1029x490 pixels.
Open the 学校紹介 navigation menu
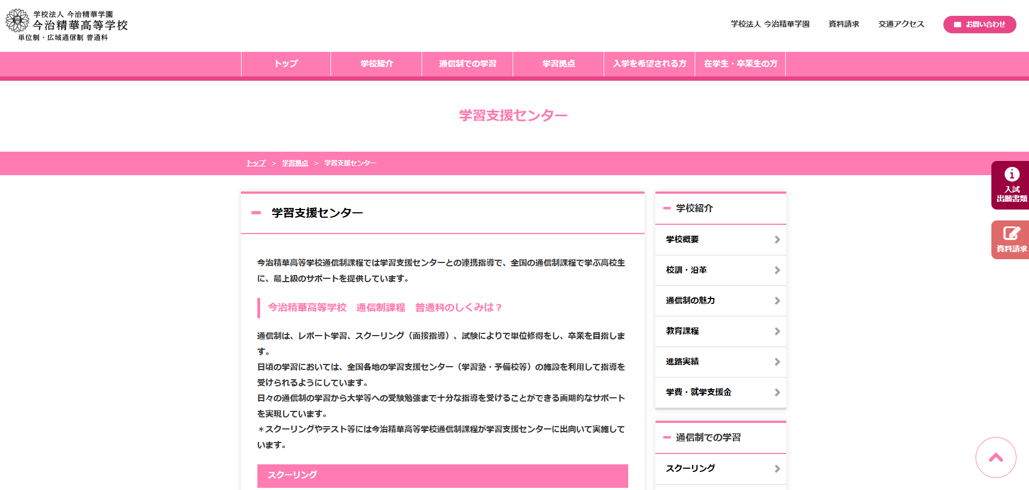(376, 64)
